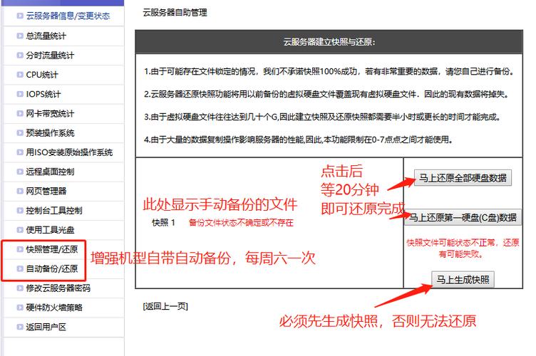Select 返回用户区 in the sidebar

tap(46, 327)
